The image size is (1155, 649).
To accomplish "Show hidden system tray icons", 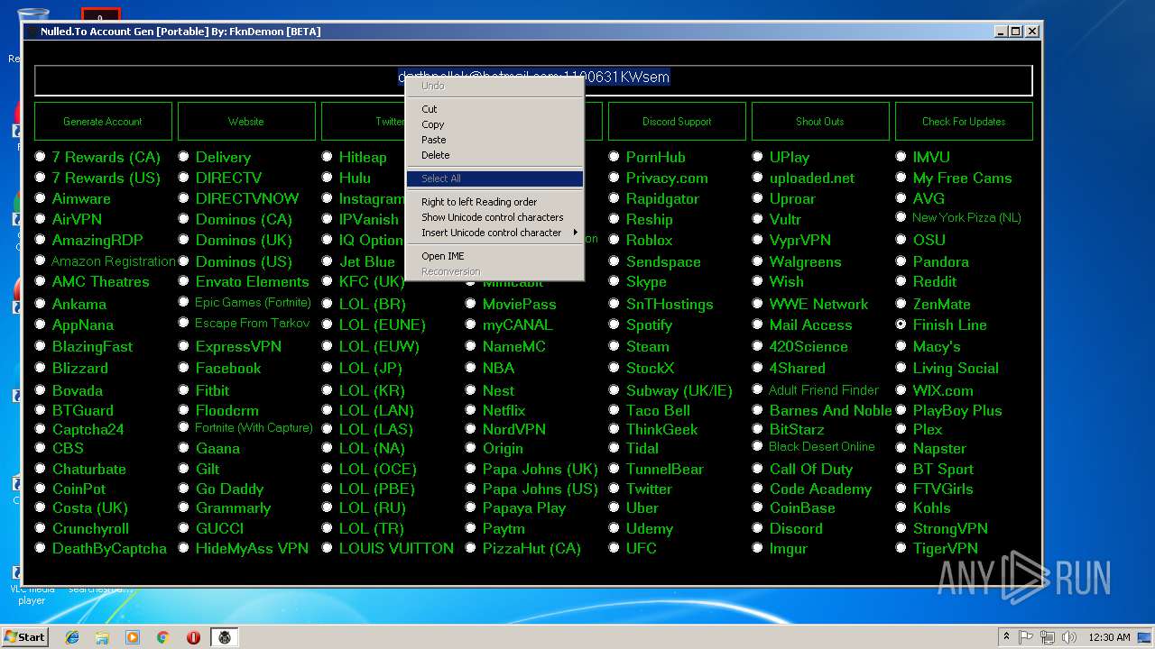I will pos(1006,637).
